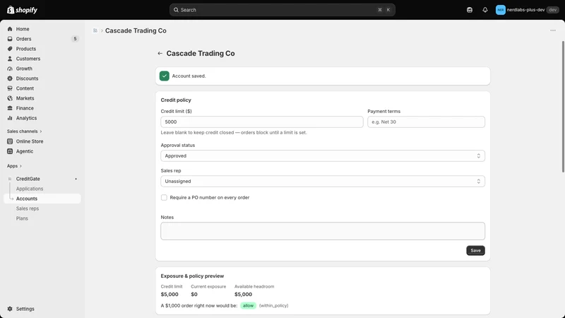Screen dimensions: 565x318
Task: Open the sidekick icon beside the bell
Action: pyautogui.click(x=470, y=10)
